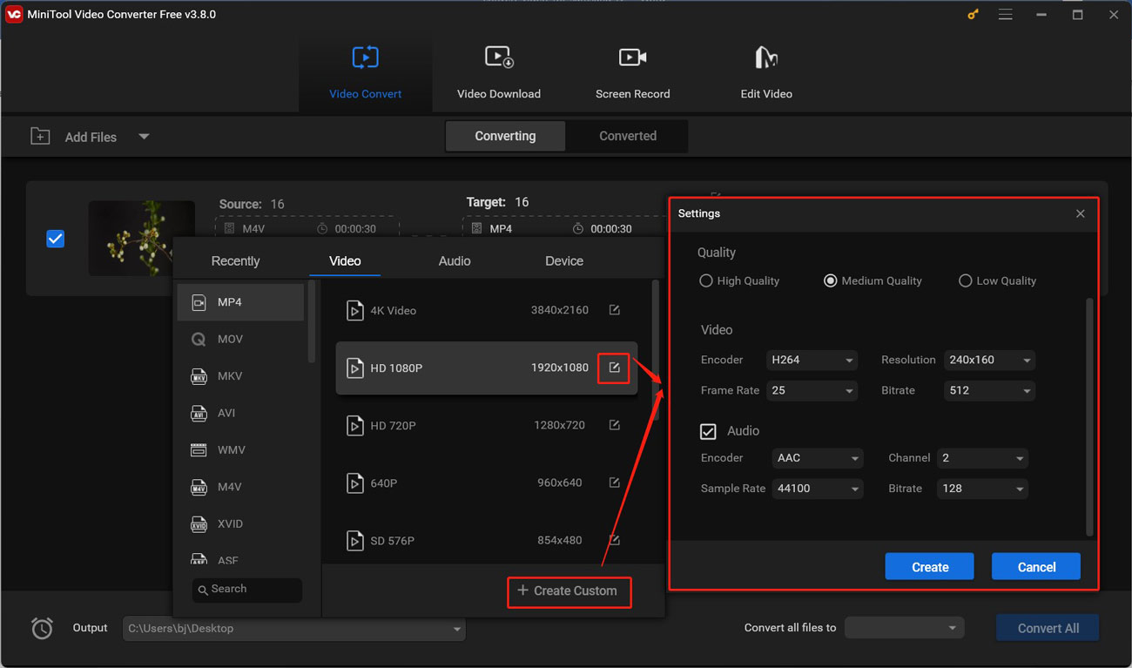Choose WMV format in sidebar
The height and width of the screenshot is (668, 1132).
click(240, 450)
